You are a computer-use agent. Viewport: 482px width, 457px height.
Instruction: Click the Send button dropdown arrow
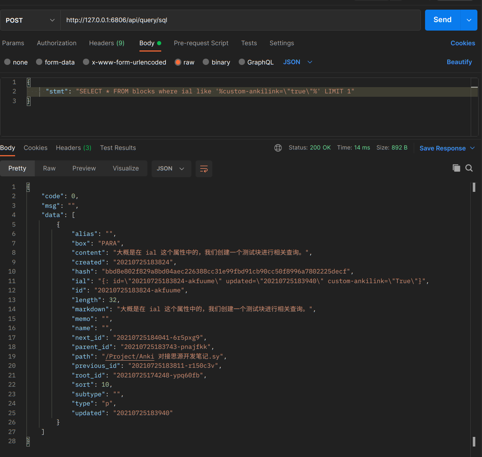tap(469, 20)
